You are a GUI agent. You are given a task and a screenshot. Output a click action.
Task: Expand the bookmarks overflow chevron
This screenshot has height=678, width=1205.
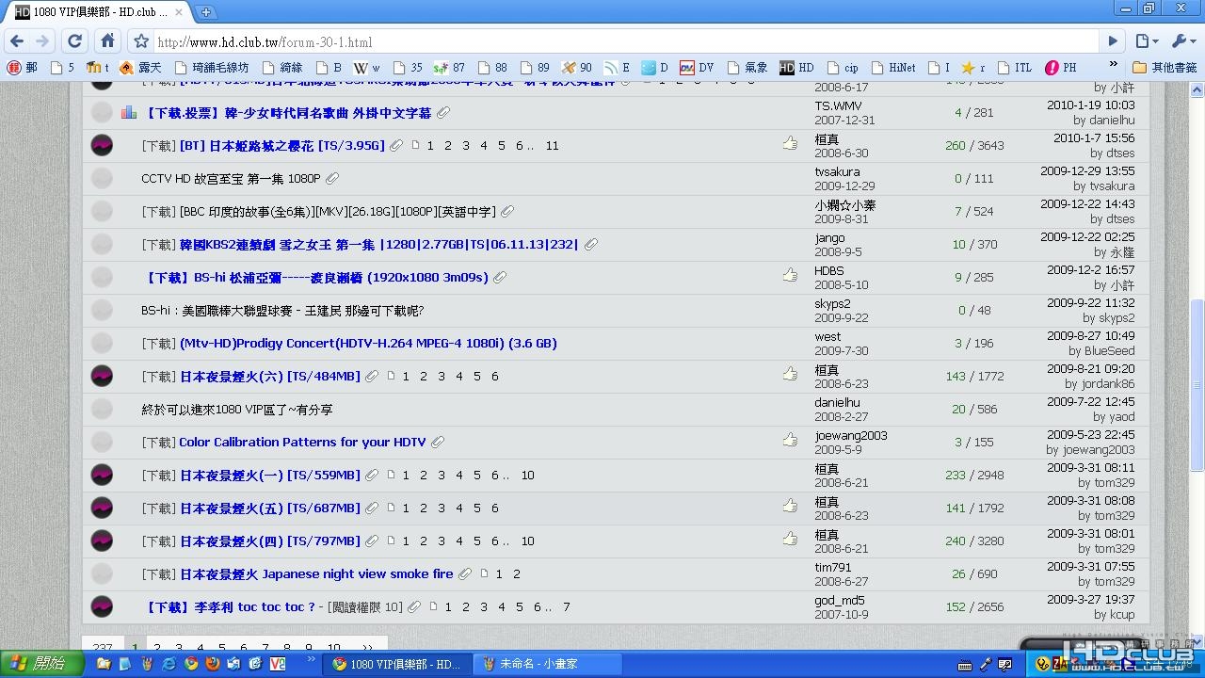click(x=1113, y=66)
